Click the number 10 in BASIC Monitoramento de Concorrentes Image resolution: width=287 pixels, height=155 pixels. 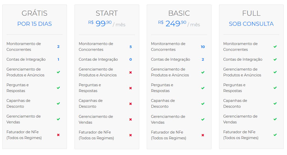click(x=203, y=47)
